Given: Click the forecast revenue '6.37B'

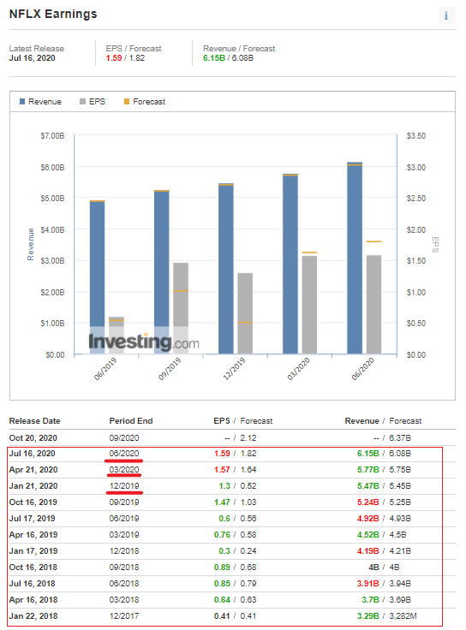Looking at the screenshot, I should [400, 438].
